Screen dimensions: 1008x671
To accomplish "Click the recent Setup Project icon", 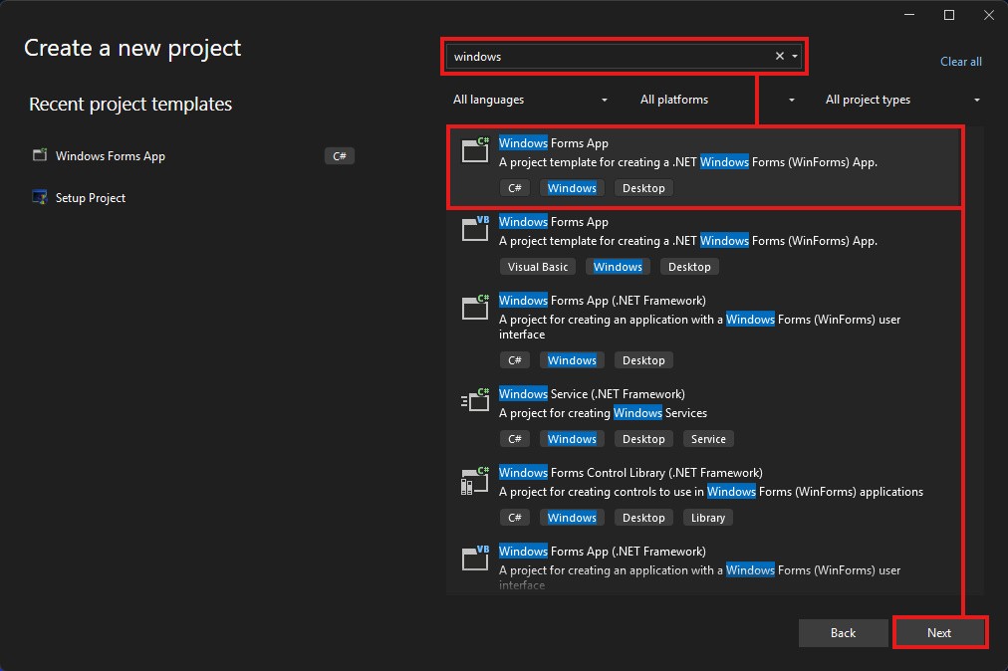I will (40, 197).
